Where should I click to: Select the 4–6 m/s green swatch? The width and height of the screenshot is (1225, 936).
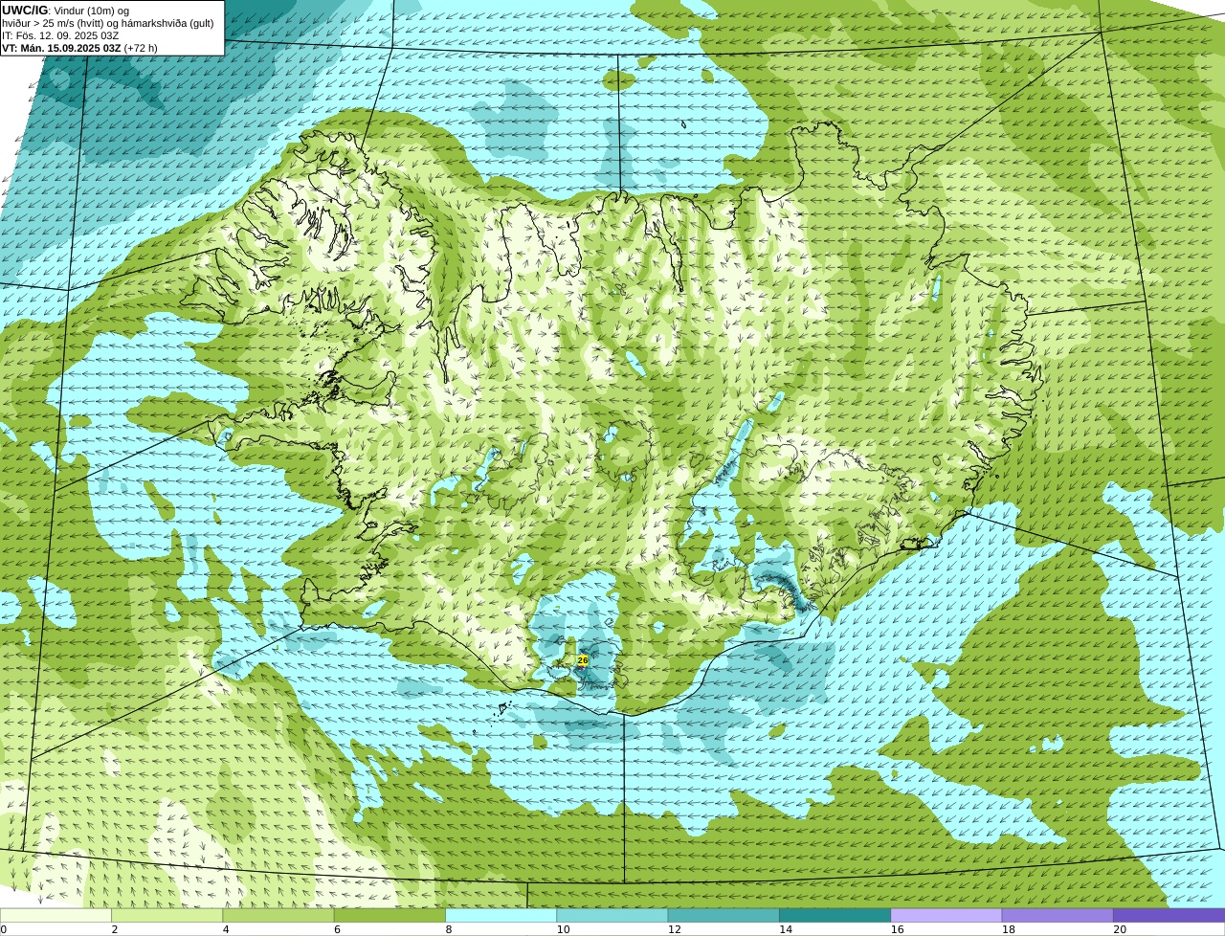[278, 915]
